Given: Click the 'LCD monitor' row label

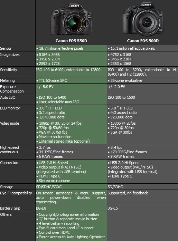Looking at the screenshot, I should (x=10, y=108).
